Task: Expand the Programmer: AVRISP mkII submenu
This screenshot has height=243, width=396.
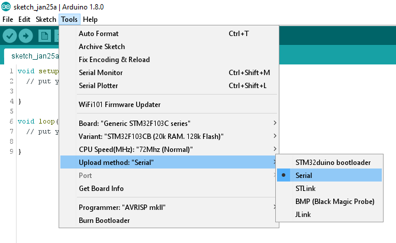Action: (x=169, y=208)
